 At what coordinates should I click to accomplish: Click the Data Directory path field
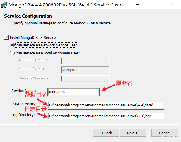coord(106,105)
